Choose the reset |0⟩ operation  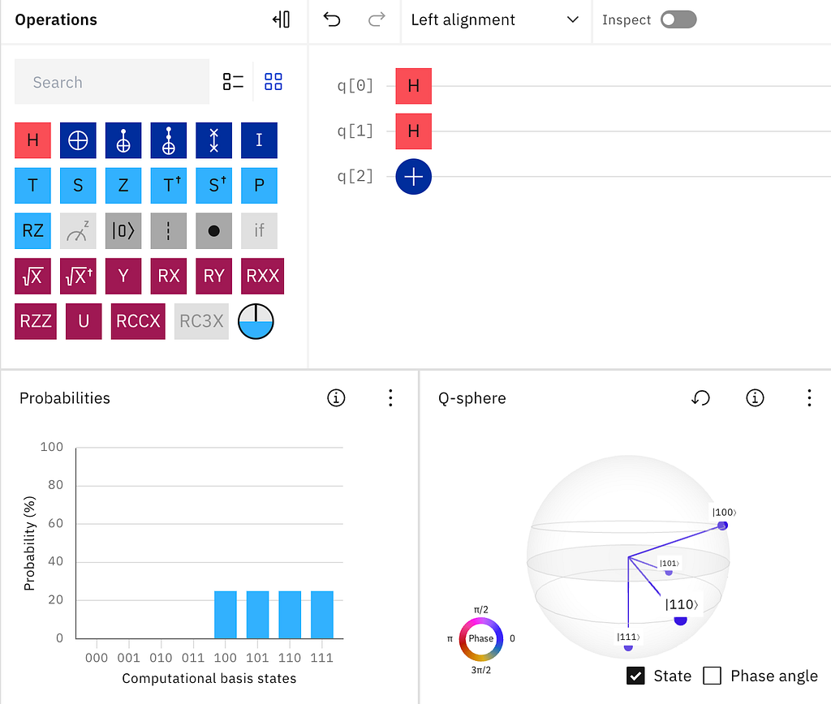click(x=123, y=231)
